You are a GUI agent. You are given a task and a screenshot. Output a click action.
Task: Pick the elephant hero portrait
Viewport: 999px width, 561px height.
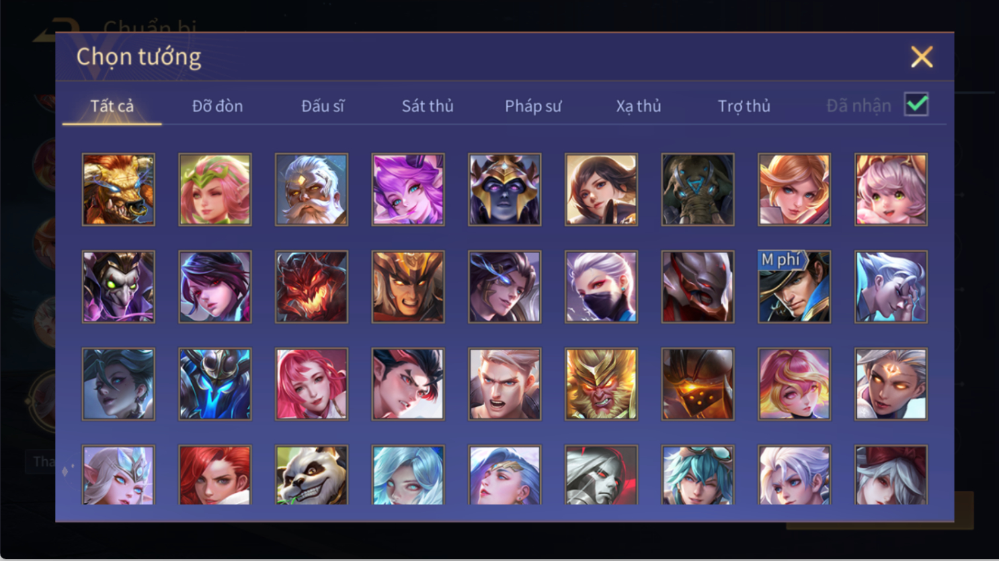click(698, 190)
